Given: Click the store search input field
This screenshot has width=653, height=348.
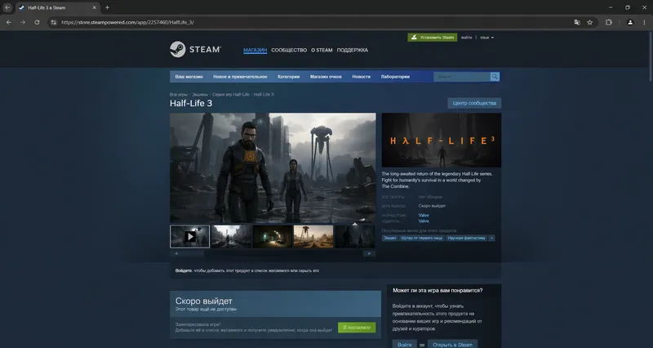Looking at the screenshot, I should click(x=461, y=77).
